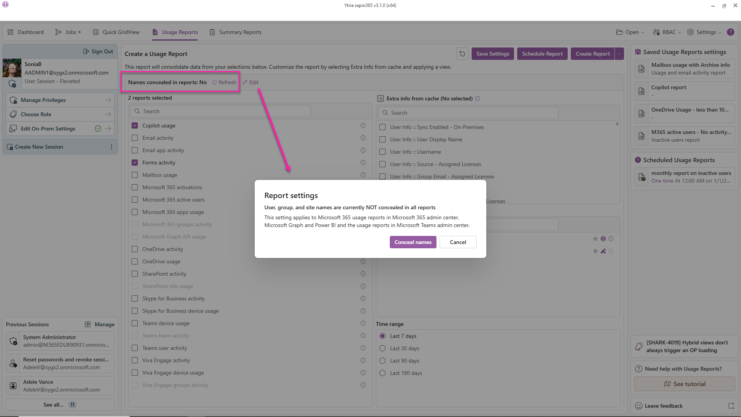Click the Edit link beside Refresh
The width and height of the screenshot is (741, 417).
pos(250,82)
